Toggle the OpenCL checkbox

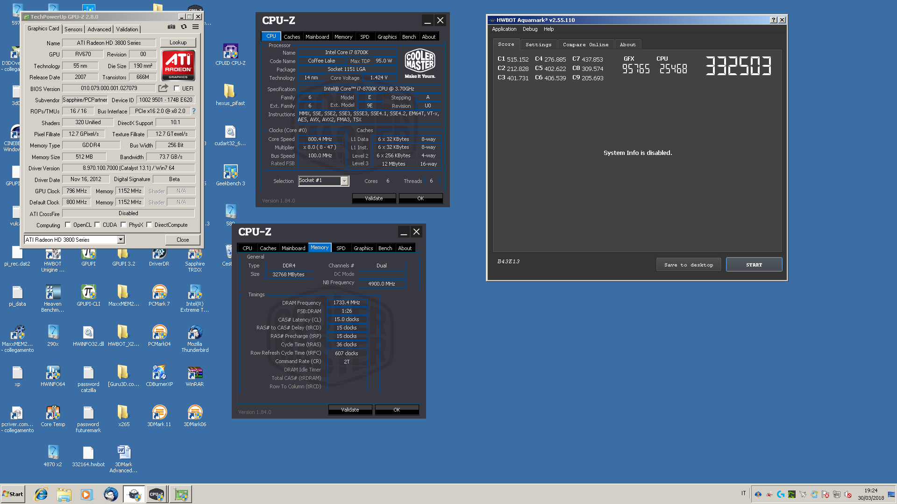click(68, 224)
